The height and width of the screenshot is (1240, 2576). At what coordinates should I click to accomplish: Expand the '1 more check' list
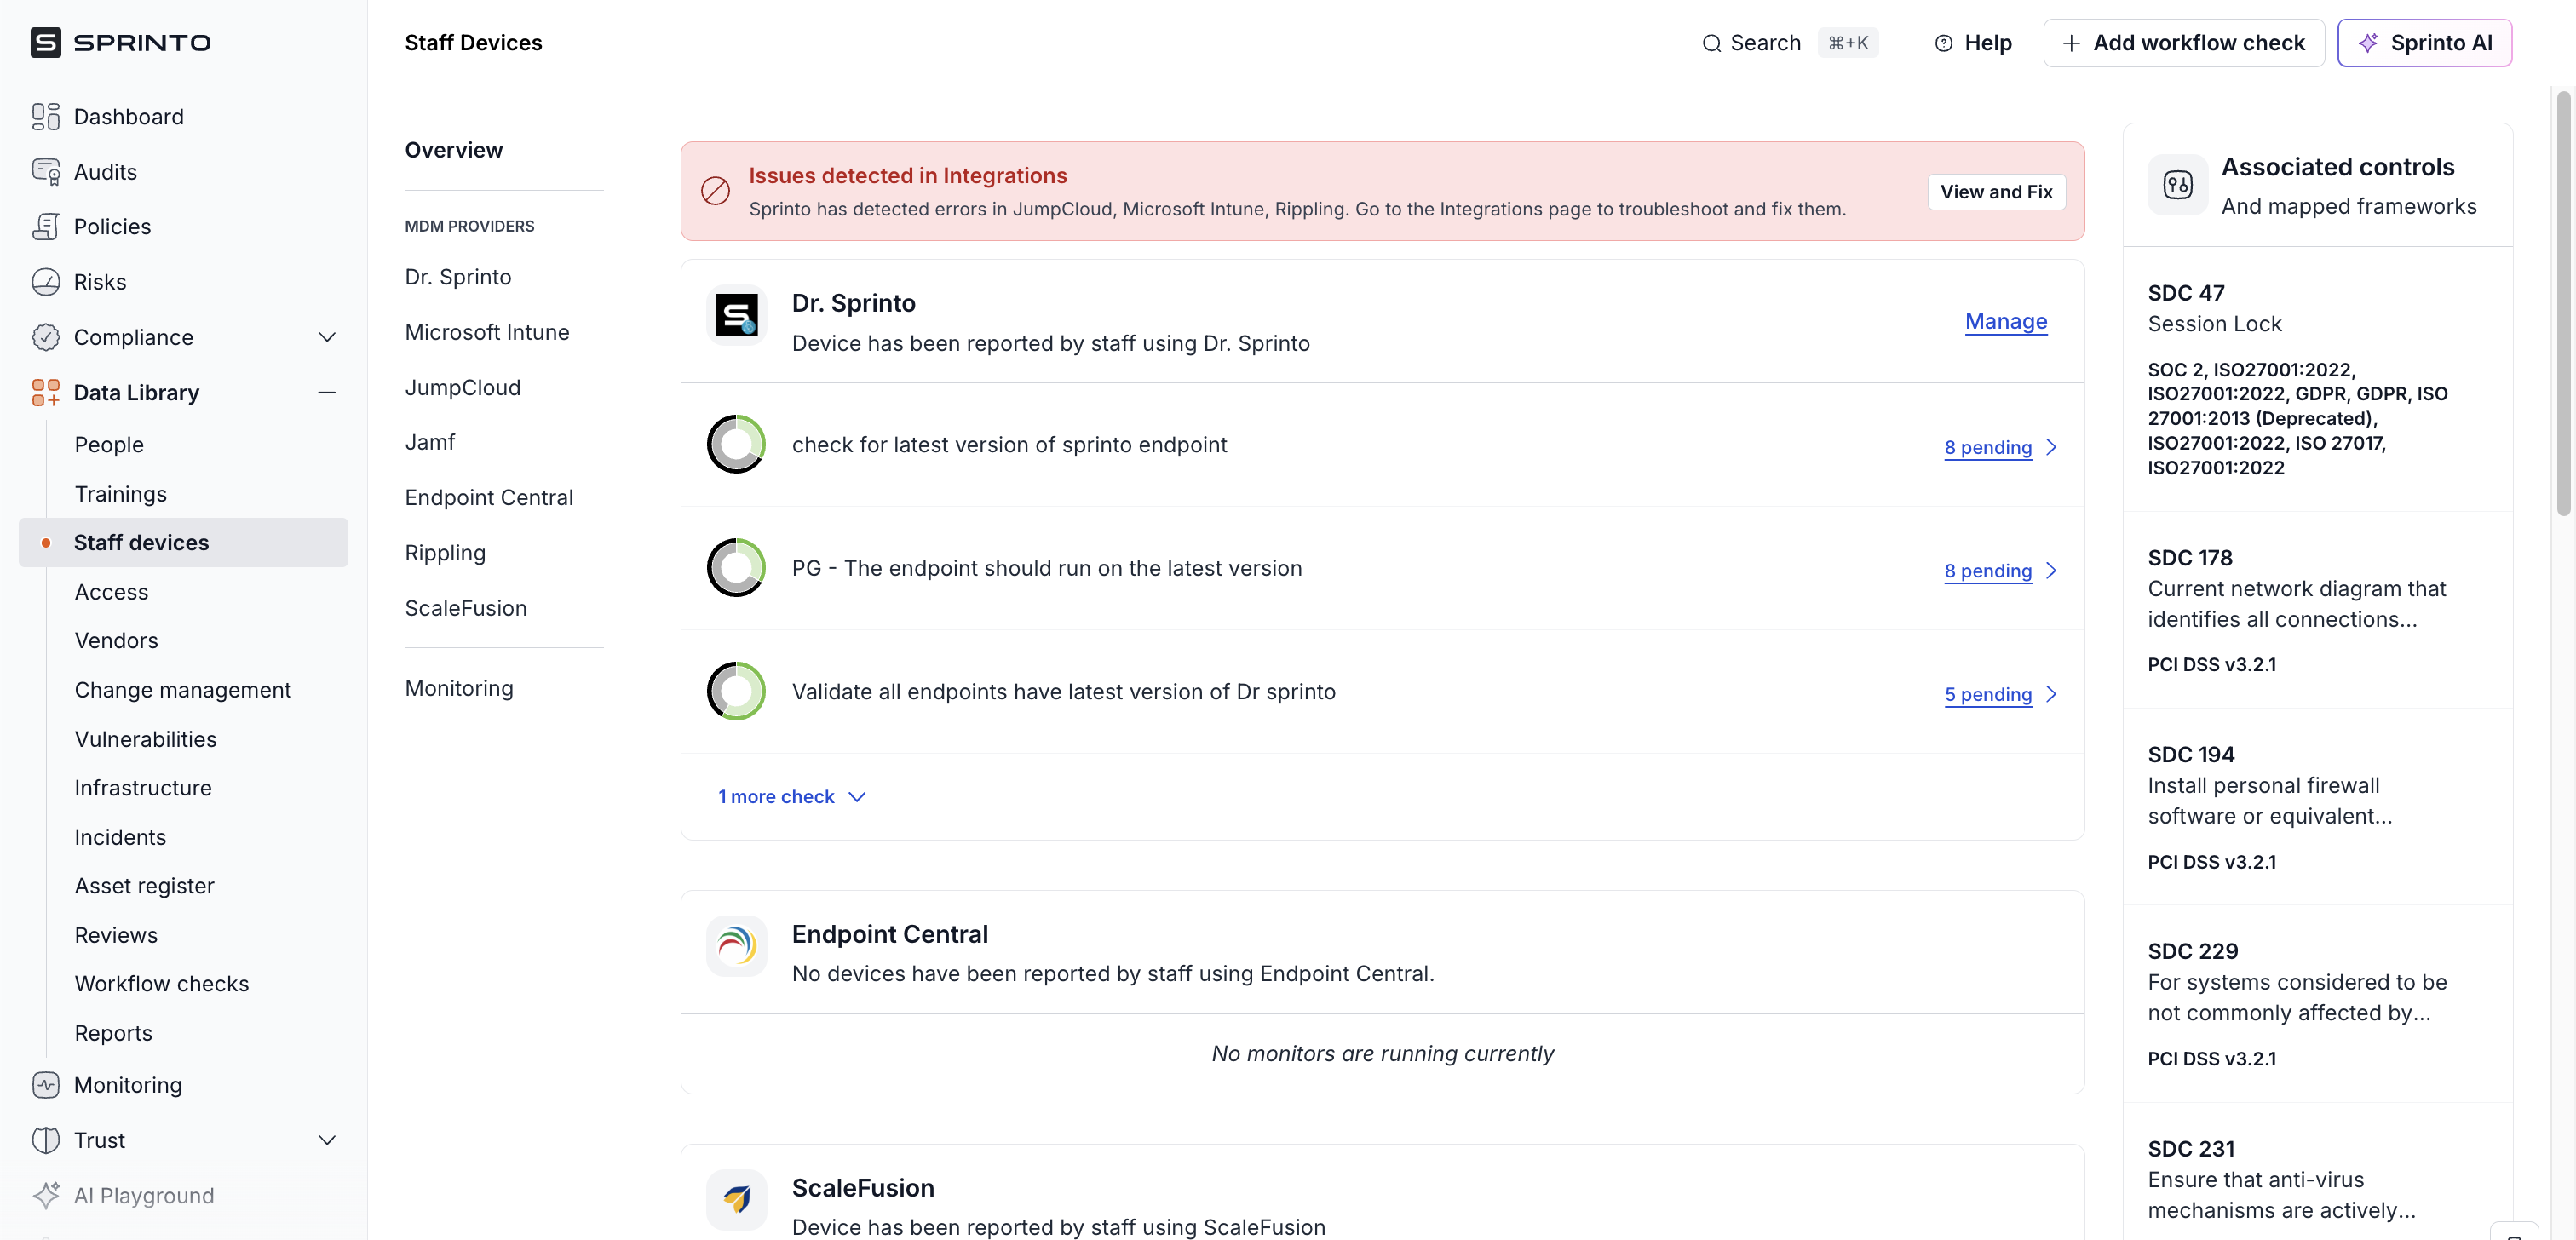(x=791, y=797)
